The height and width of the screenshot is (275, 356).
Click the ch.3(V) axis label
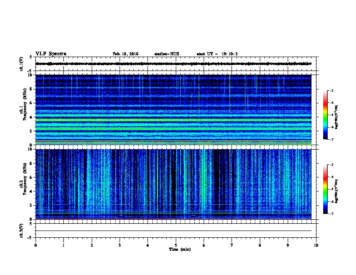point(22,231)
